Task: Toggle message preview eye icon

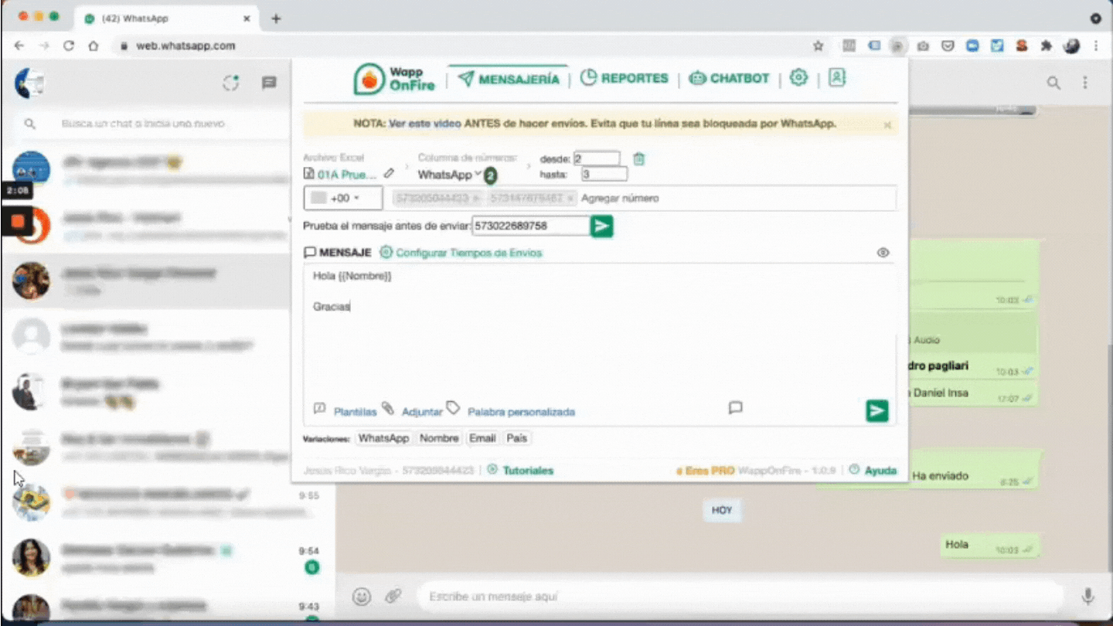Action: click(x=883, y=253)
